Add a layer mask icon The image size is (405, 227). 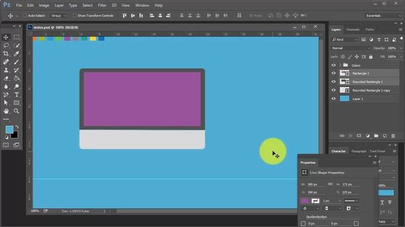(x=359, y=136)
